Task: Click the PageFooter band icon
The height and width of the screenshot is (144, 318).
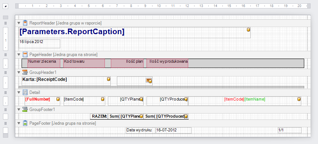Action: tap(25, 123)
